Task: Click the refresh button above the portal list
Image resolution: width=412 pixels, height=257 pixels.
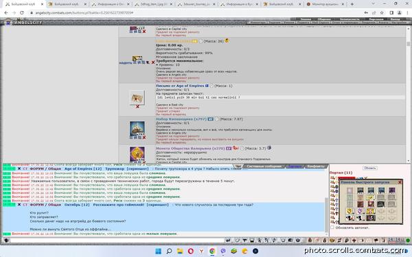Action: point(370,168)
